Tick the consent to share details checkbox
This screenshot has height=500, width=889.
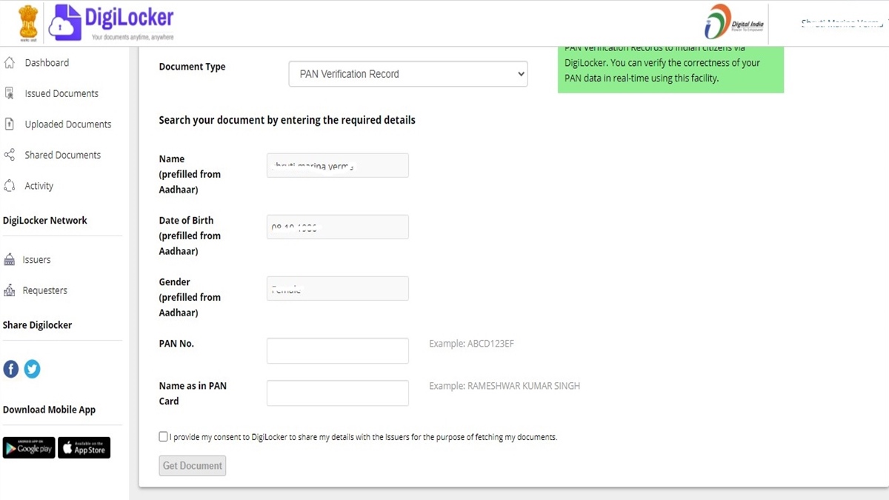[163, 437]
